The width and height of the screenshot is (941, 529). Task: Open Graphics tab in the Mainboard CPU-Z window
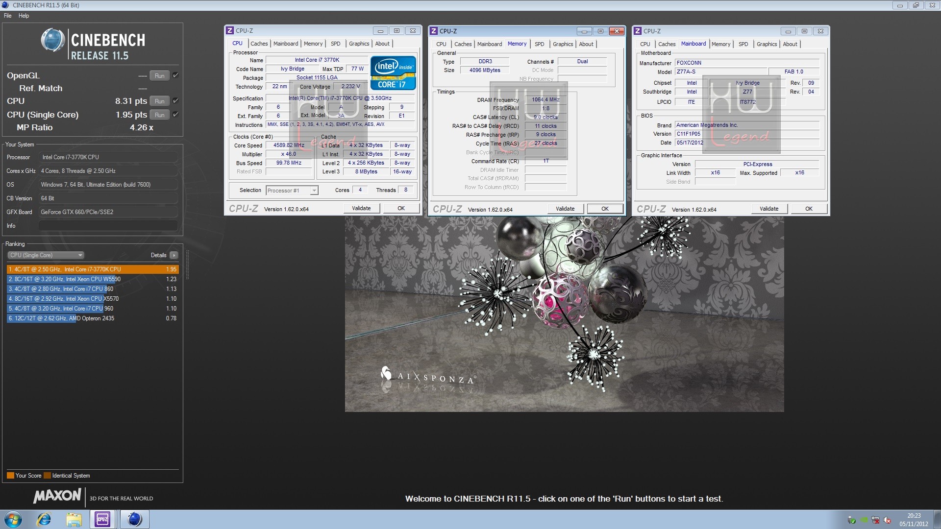[767, 44]
